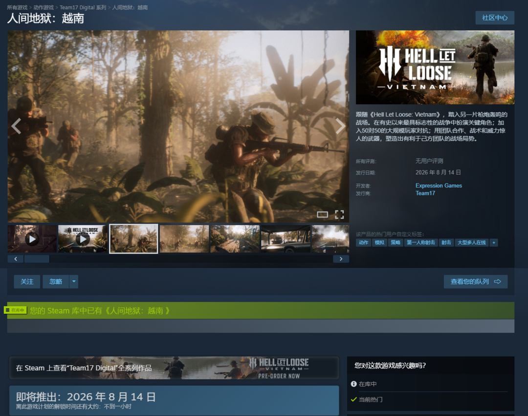This screenshot has height=416, width=528.
Task: Open the 策略 strategy tag
Action: 396,243
